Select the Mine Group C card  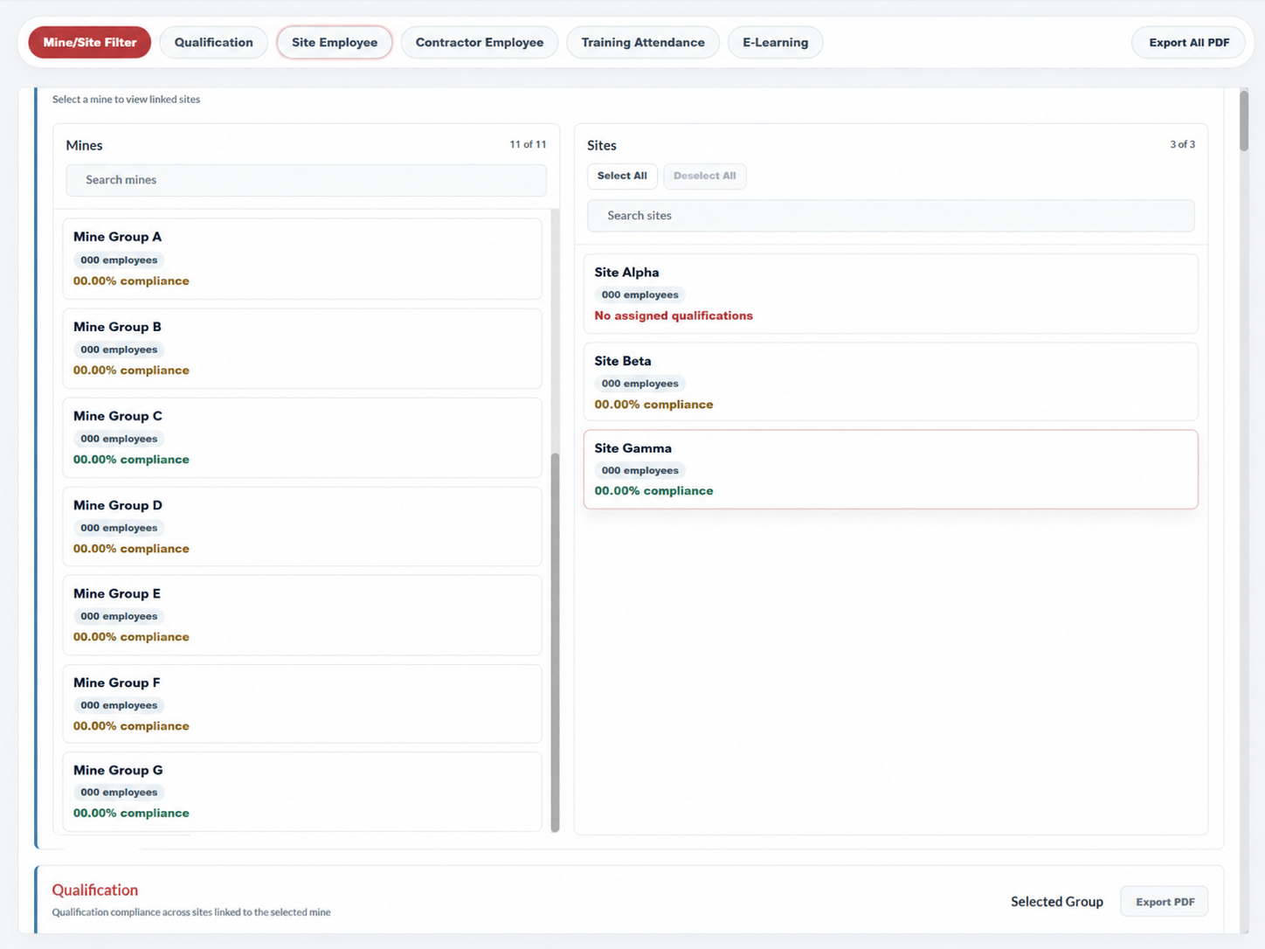tap(302, 438)
